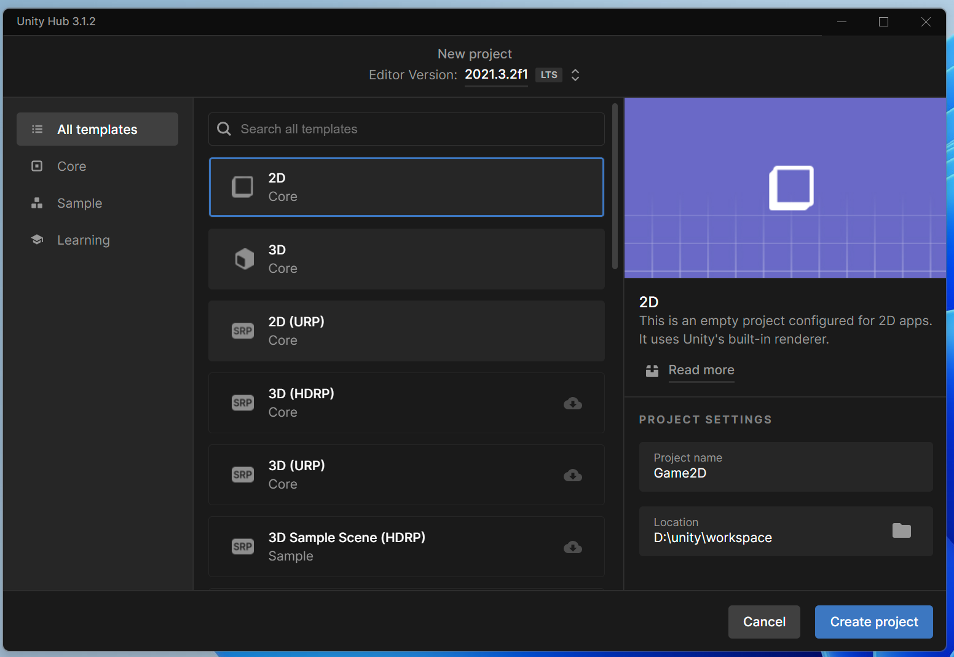Download the 3D (HDRP) template via cloud icon
This screenshot has width=954, height=657.
[x=573, y=403]
